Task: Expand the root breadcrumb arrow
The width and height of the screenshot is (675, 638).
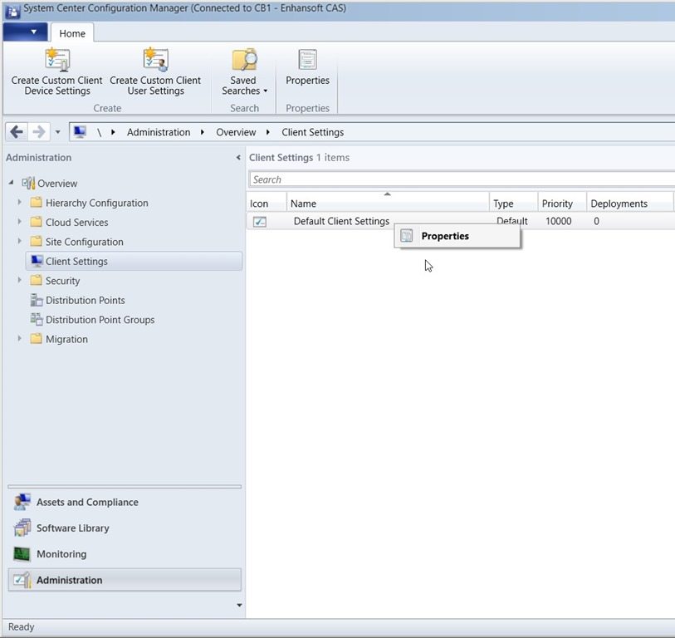Action: click(x=113, y=132)
